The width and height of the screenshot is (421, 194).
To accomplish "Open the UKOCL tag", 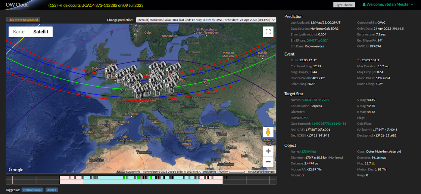I will [x=51, y=190].
